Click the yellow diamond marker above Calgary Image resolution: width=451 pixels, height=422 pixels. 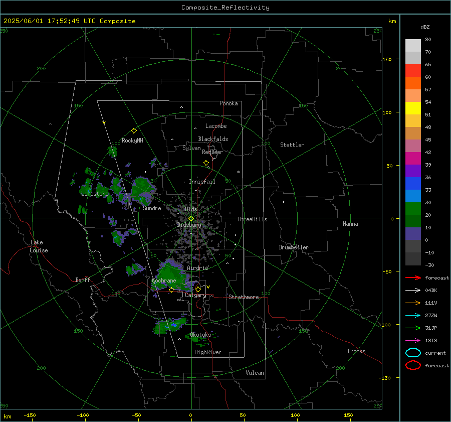click(x=198, y=289)
